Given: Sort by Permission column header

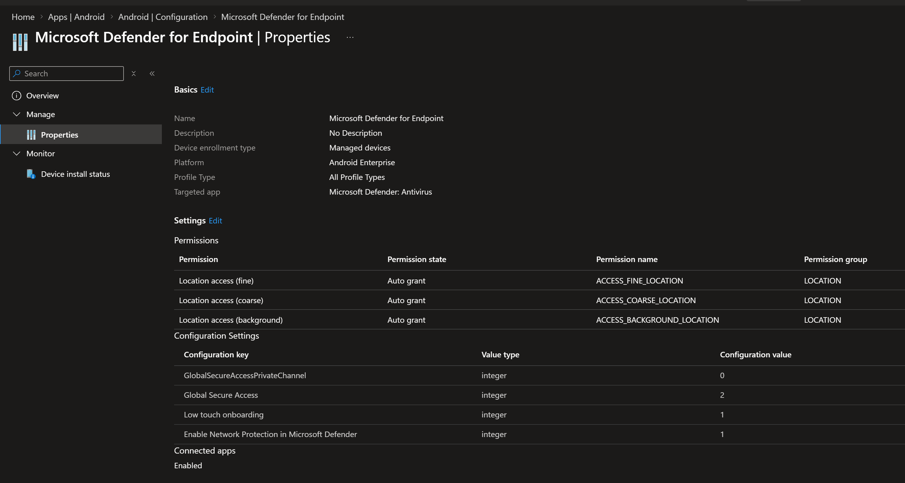Looking at the screenshot, I should (198, 259).
